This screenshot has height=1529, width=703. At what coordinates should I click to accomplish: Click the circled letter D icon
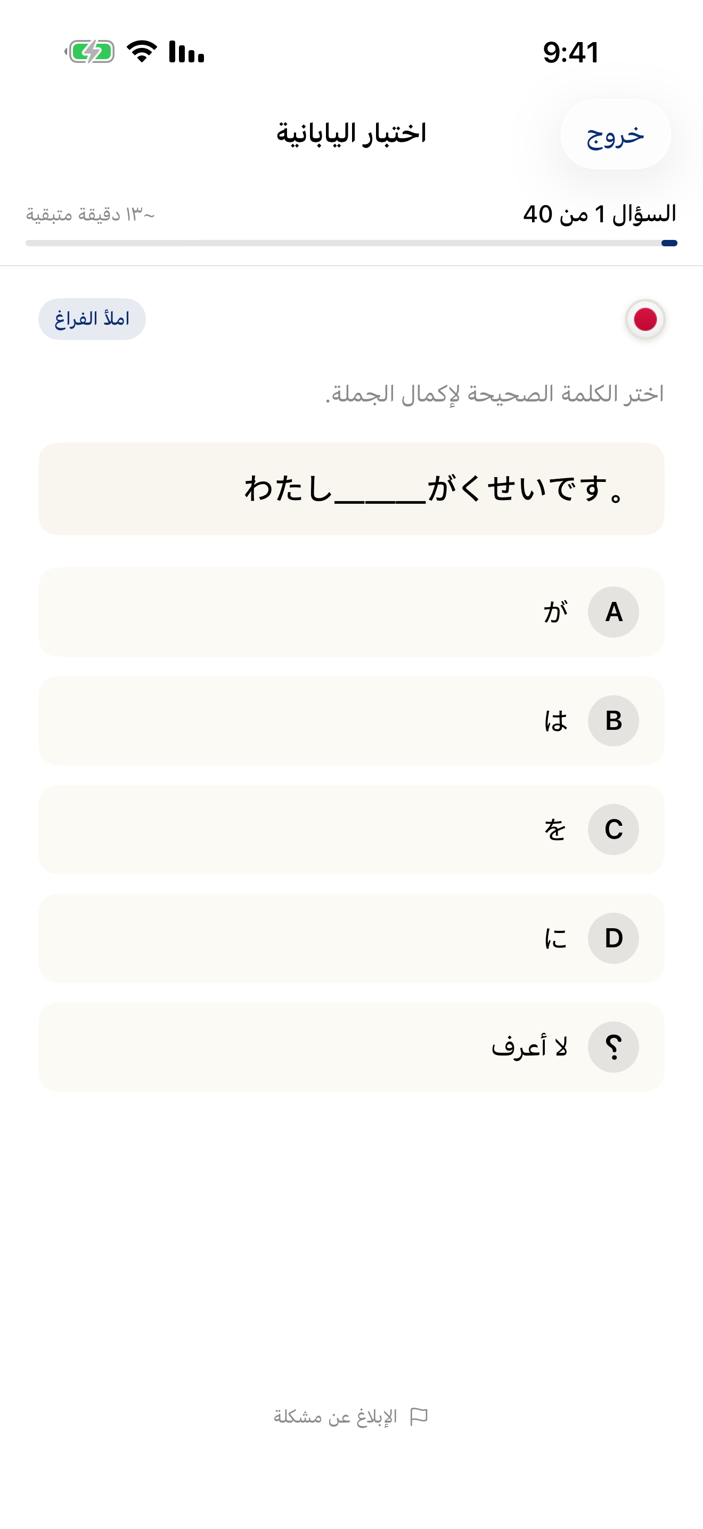click(x=614, y=938)
